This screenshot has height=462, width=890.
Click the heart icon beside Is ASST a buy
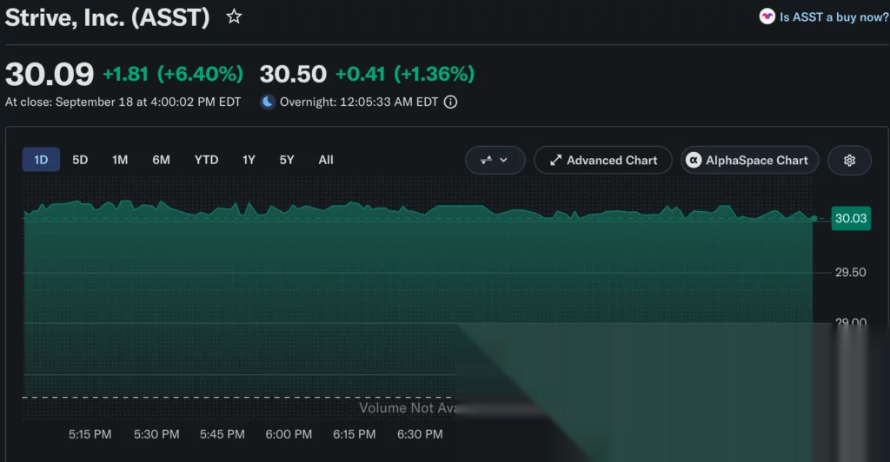[767, 16]
